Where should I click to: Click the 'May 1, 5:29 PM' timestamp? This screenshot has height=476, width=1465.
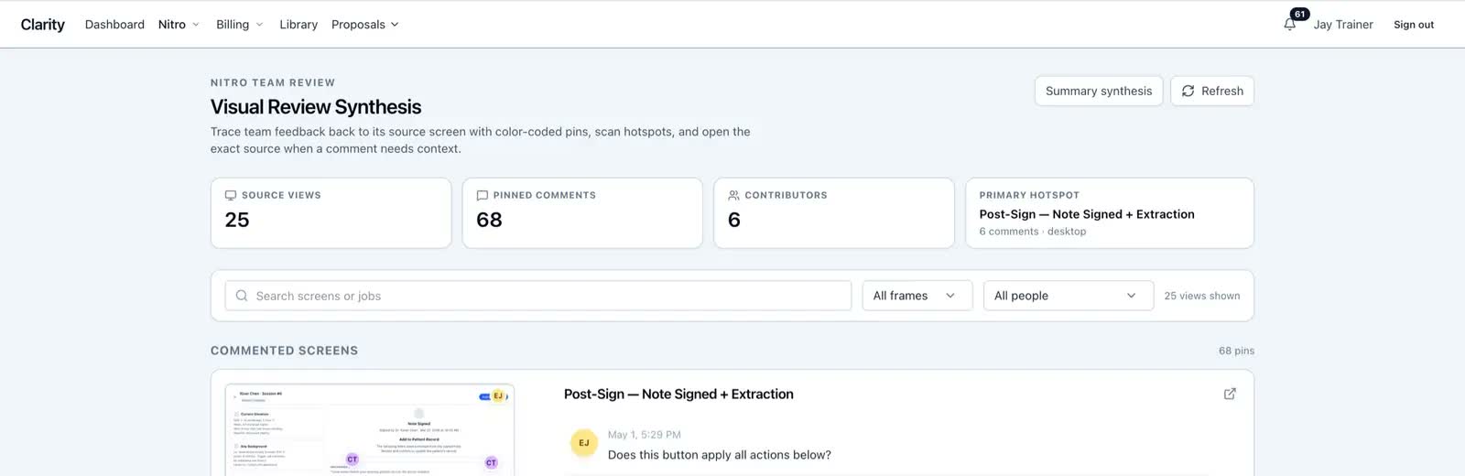(x=645, y=435)
